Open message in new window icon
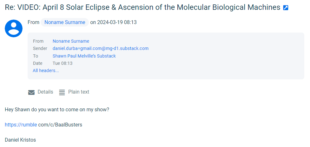Viewport: 310px width, 147px height. click(286, 8)
